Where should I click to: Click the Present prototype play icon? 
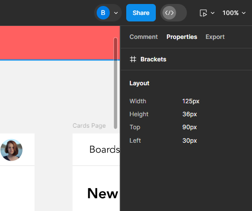[x=203, y=13]
